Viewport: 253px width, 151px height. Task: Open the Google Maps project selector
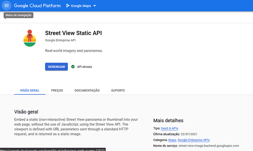(81, 6)
